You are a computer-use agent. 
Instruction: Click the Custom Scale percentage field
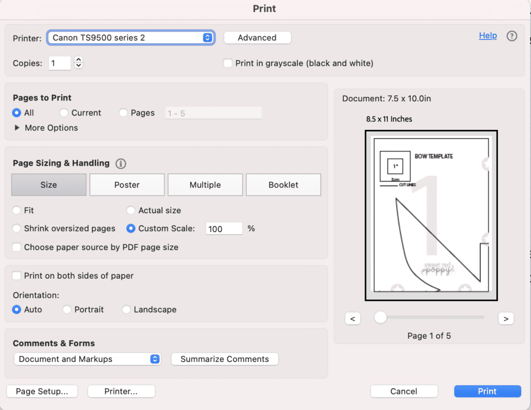224,229
